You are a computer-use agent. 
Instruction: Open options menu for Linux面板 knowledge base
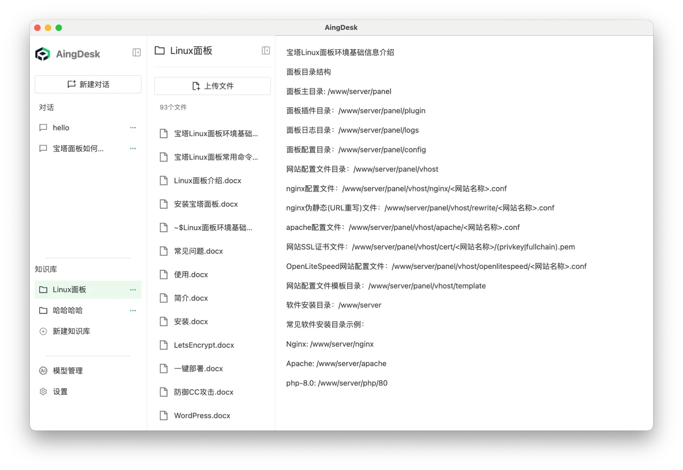[133, 289]
